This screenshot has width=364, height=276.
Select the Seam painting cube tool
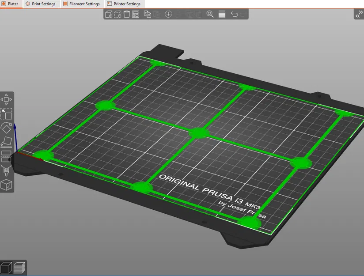[7, 185]
